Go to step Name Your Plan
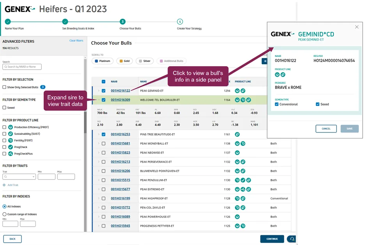Viewport: 365px width, 245px height. pyautogui.click(x=8, y=22)
